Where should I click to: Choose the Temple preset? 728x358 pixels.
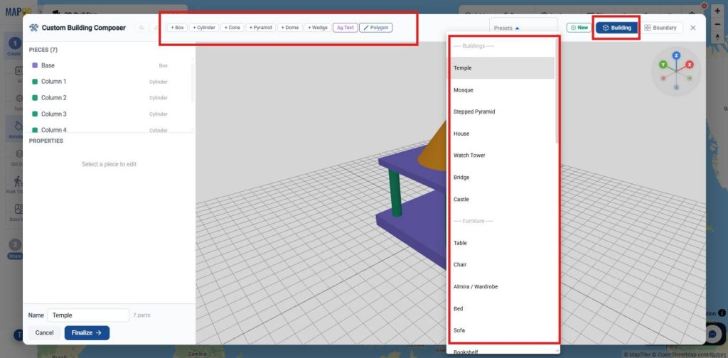coord(501,68)
